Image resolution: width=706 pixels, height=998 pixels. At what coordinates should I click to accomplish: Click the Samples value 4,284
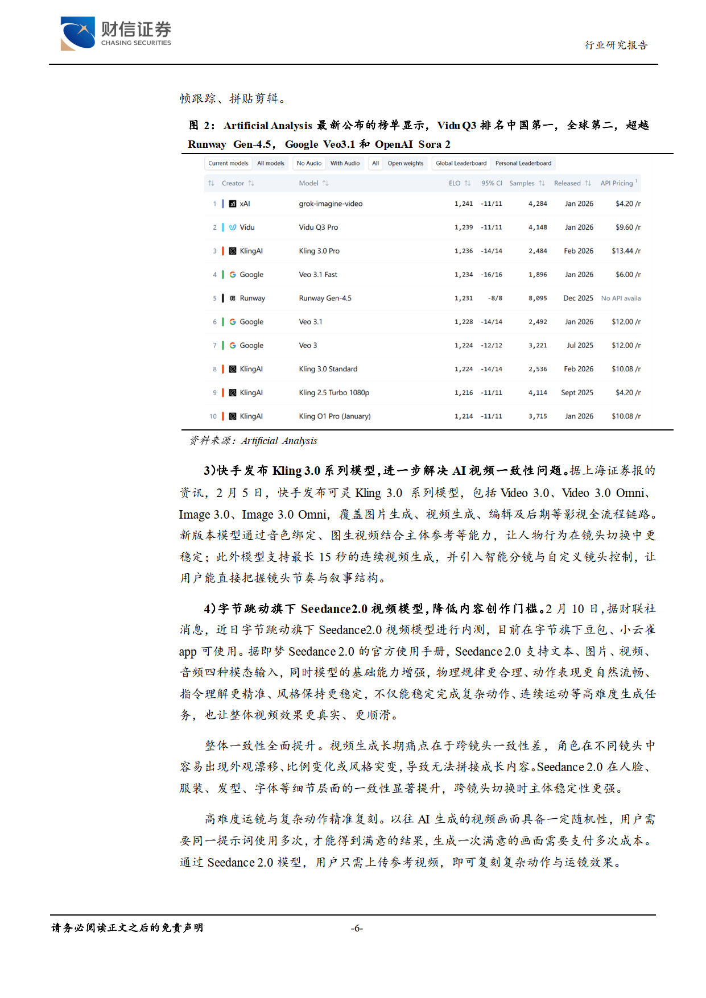(x=538, y=204)
